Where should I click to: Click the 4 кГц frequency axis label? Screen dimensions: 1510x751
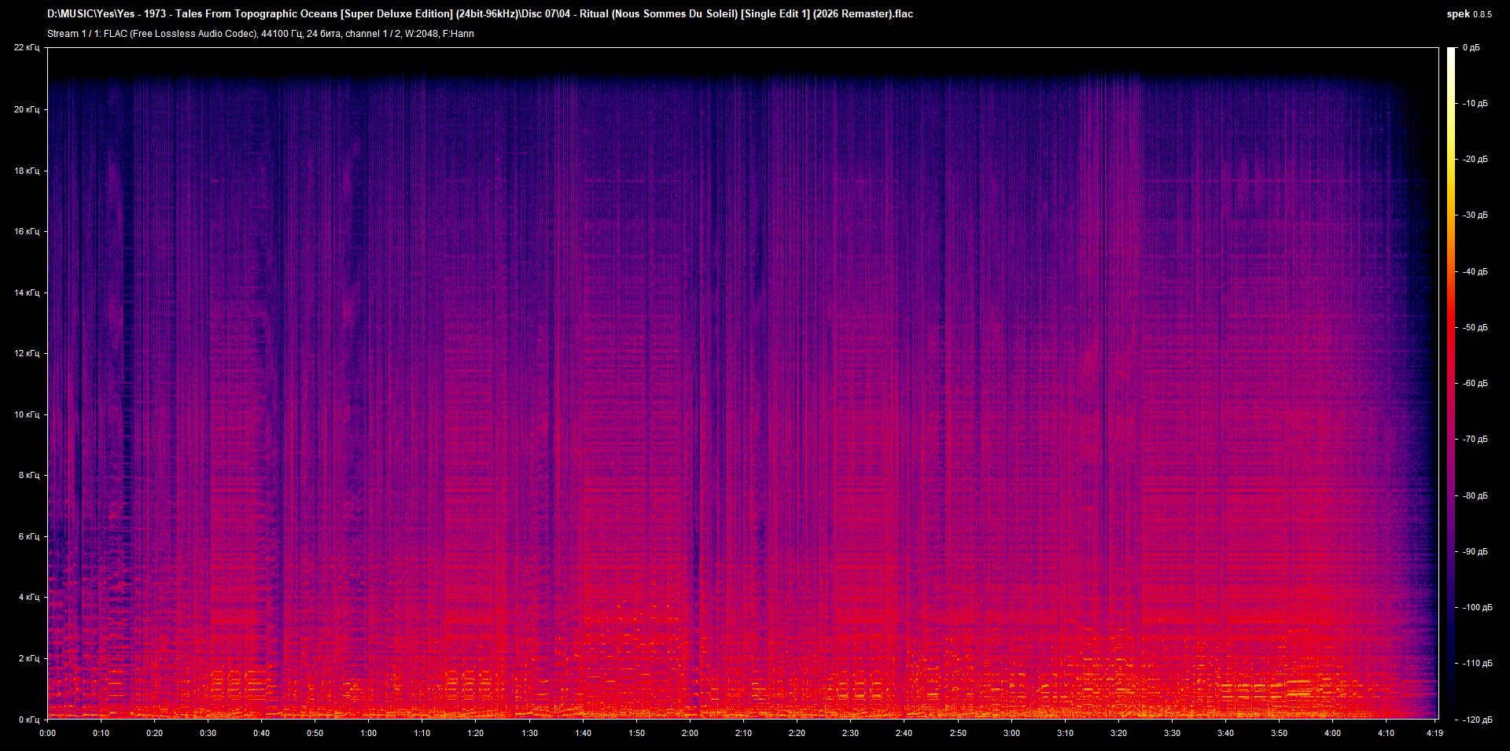(29, 597)
